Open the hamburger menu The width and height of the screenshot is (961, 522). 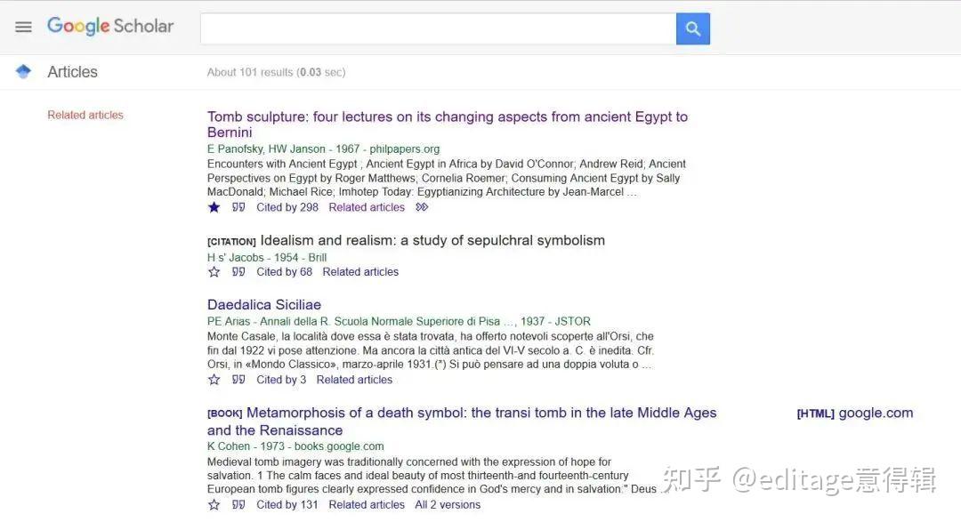coord(23,28)
